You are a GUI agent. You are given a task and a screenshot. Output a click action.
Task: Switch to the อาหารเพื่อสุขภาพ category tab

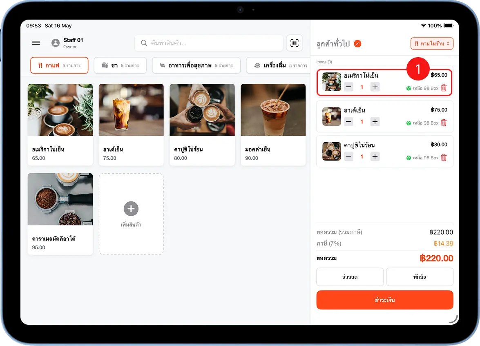196,65
